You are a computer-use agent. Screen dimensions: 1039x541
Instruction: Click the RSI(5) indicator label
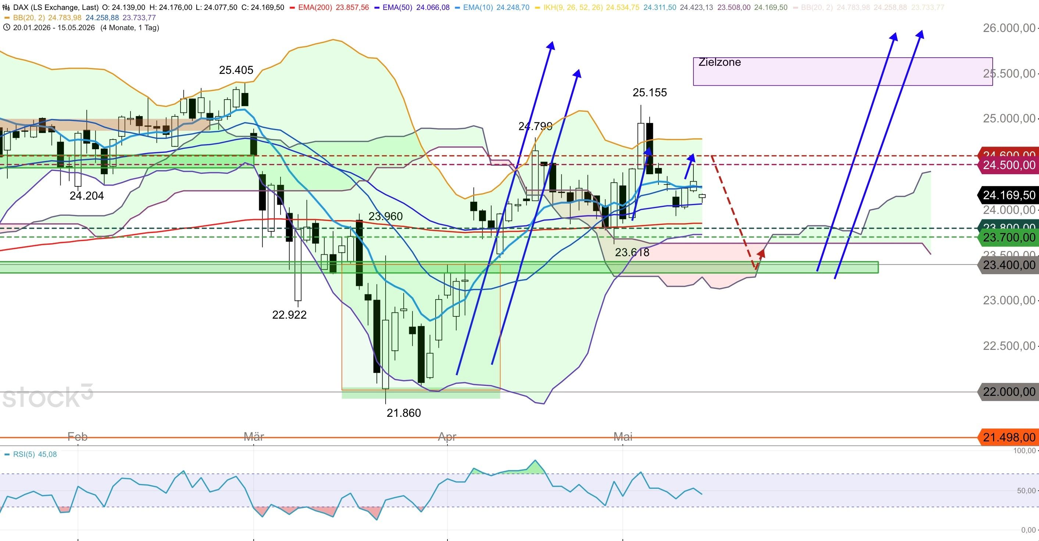coord(24,454)
